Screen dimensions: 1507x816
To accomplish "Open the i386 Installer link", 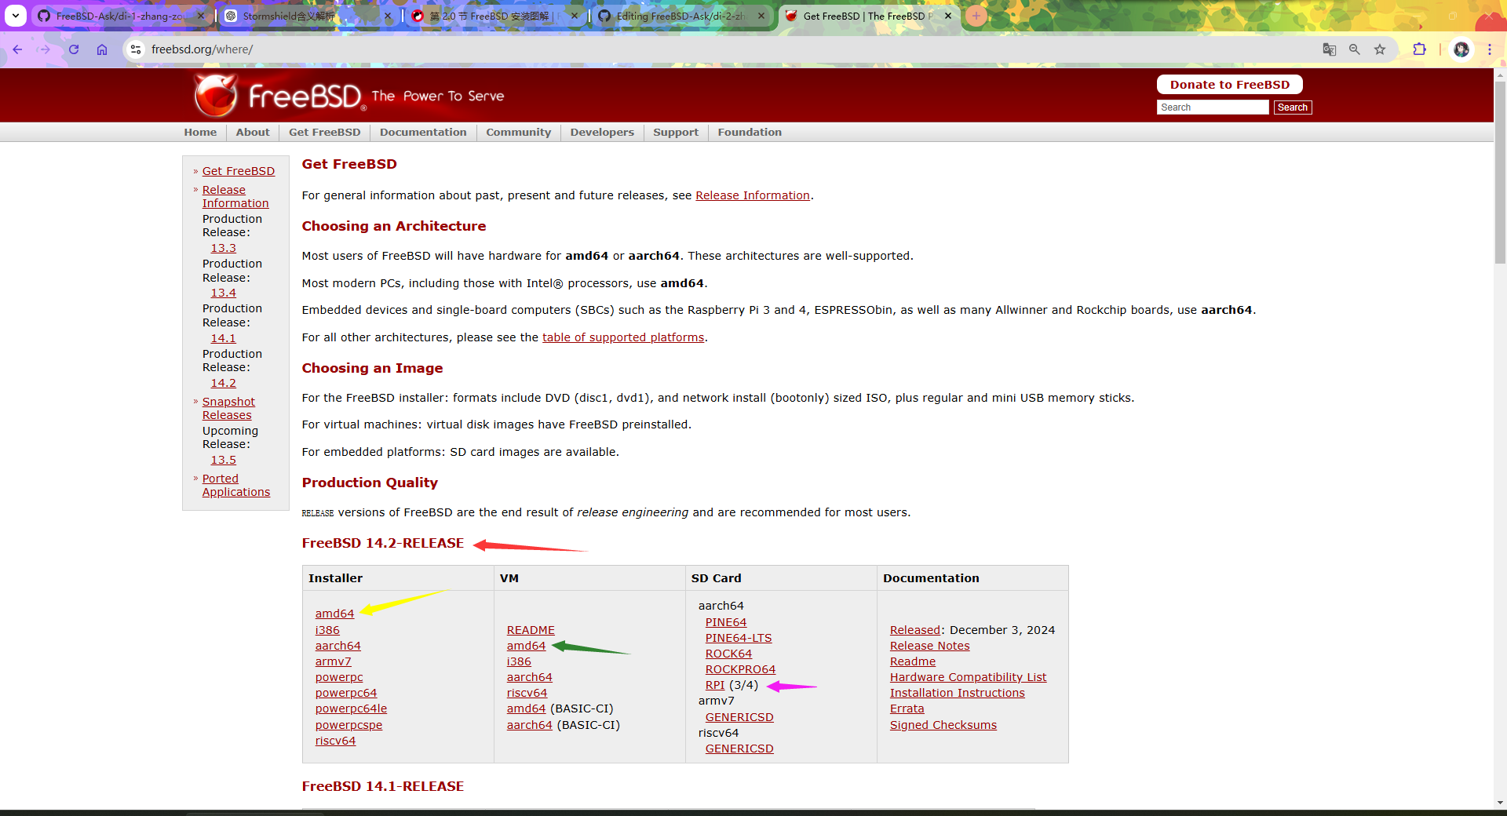I will 327,630.
